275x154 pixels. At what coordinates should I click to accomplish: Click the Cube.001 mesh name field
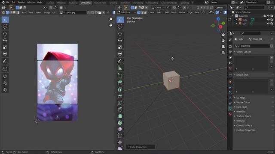(x=255, y=46)
